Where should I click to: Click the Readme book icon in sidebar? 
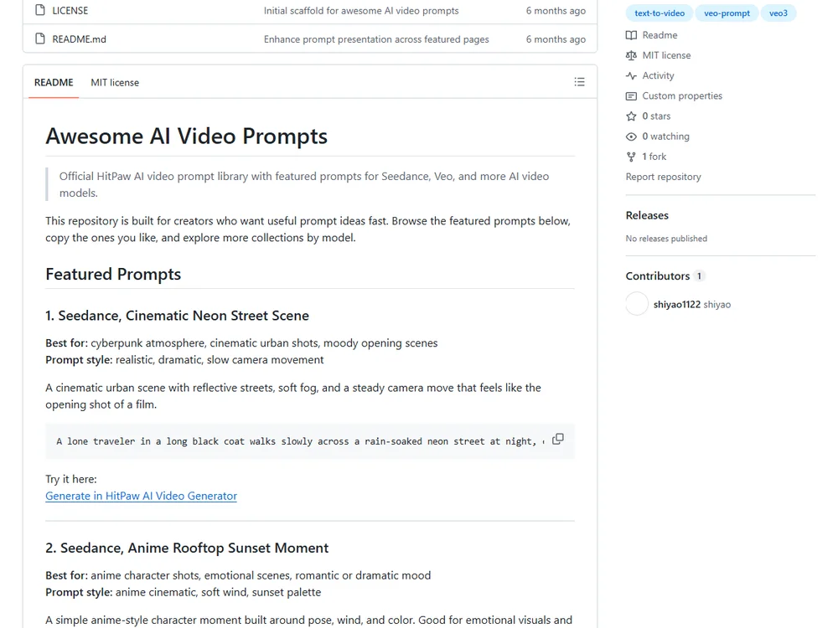(631, 35)
